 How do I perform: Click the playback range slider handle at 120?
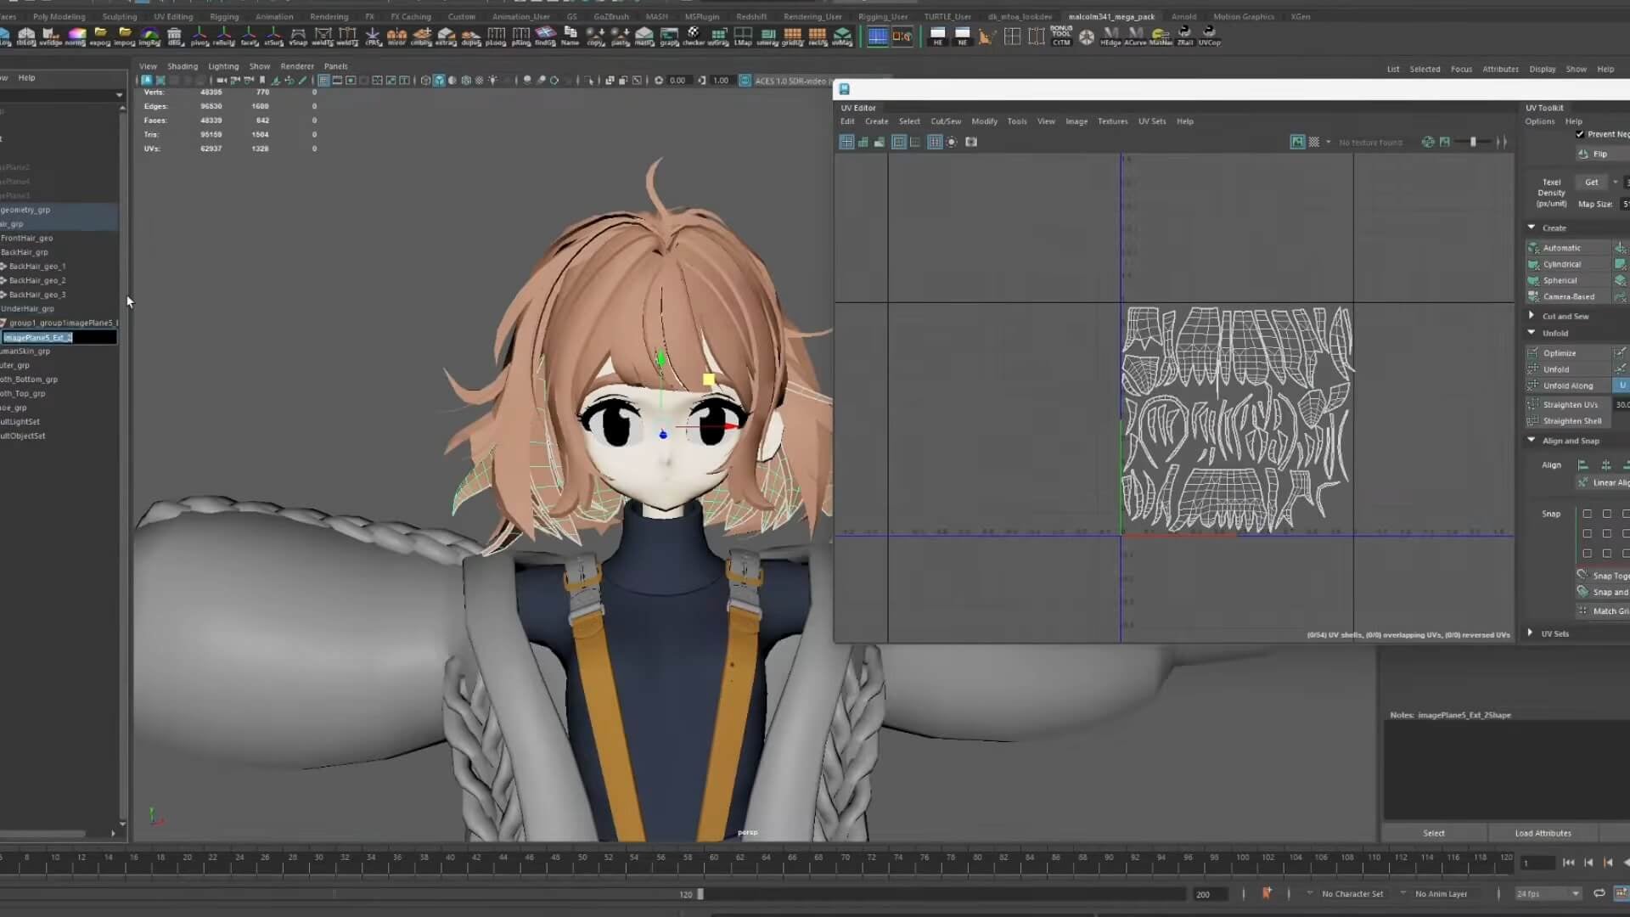coord(700,894)
